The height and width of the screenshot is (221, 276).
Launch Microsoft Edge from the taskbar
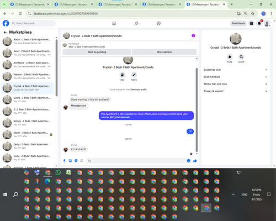pyautogui.click(x=47, y=181)
